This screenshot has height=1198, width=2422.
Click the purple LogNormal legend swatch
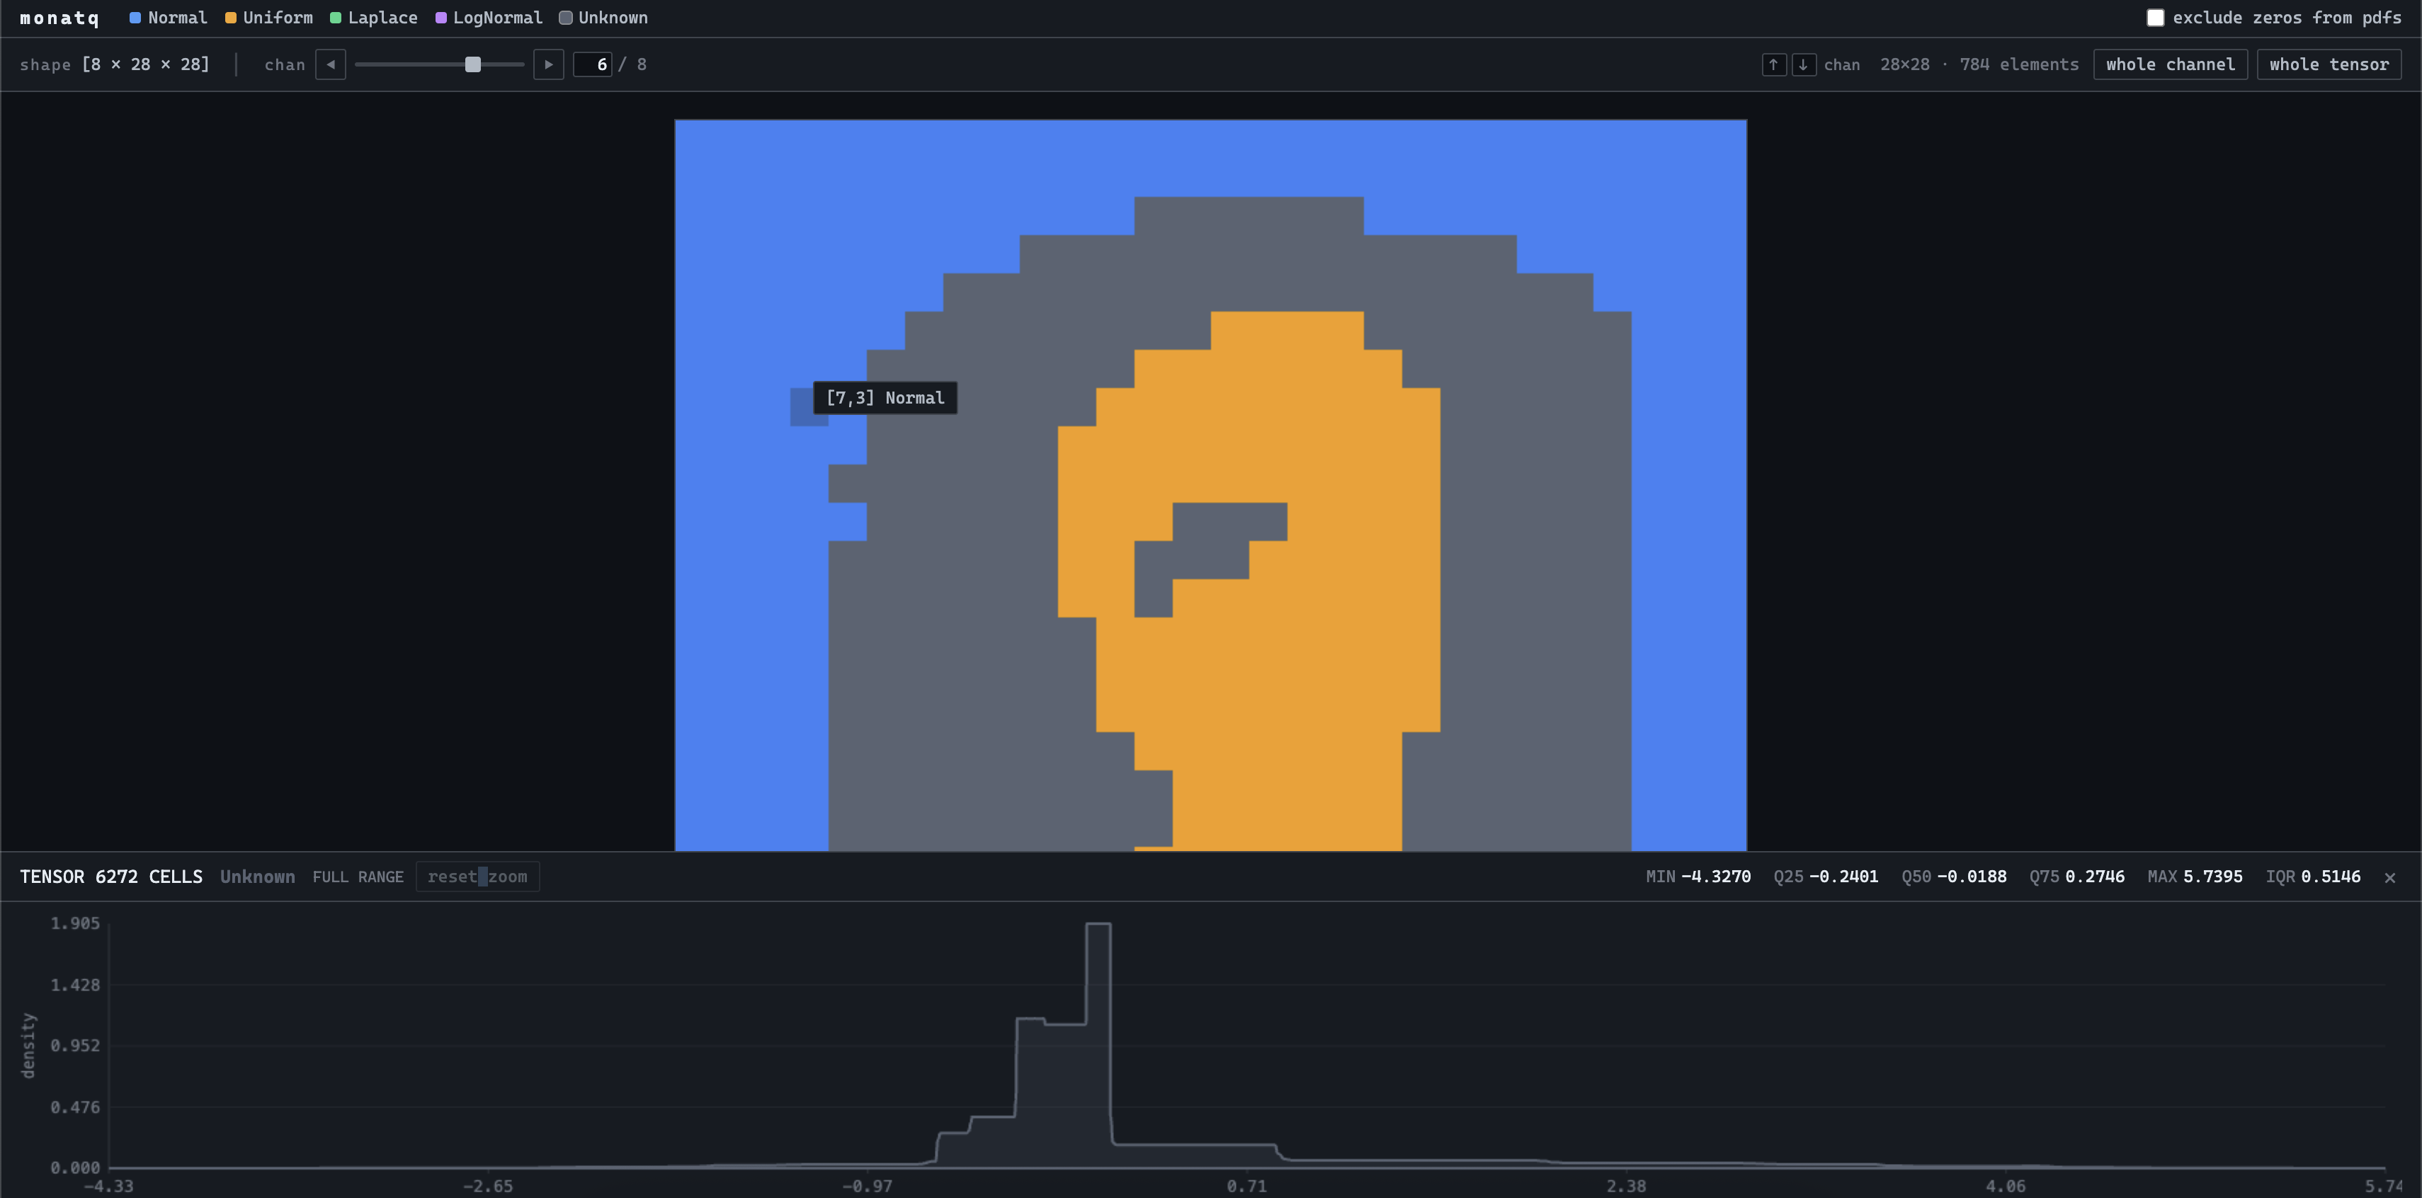(440, 17)
